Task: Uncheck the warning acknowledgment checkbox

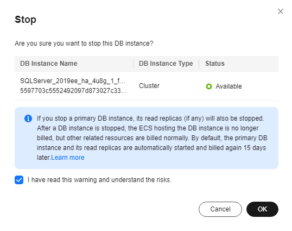Action: tap(19, 180)
